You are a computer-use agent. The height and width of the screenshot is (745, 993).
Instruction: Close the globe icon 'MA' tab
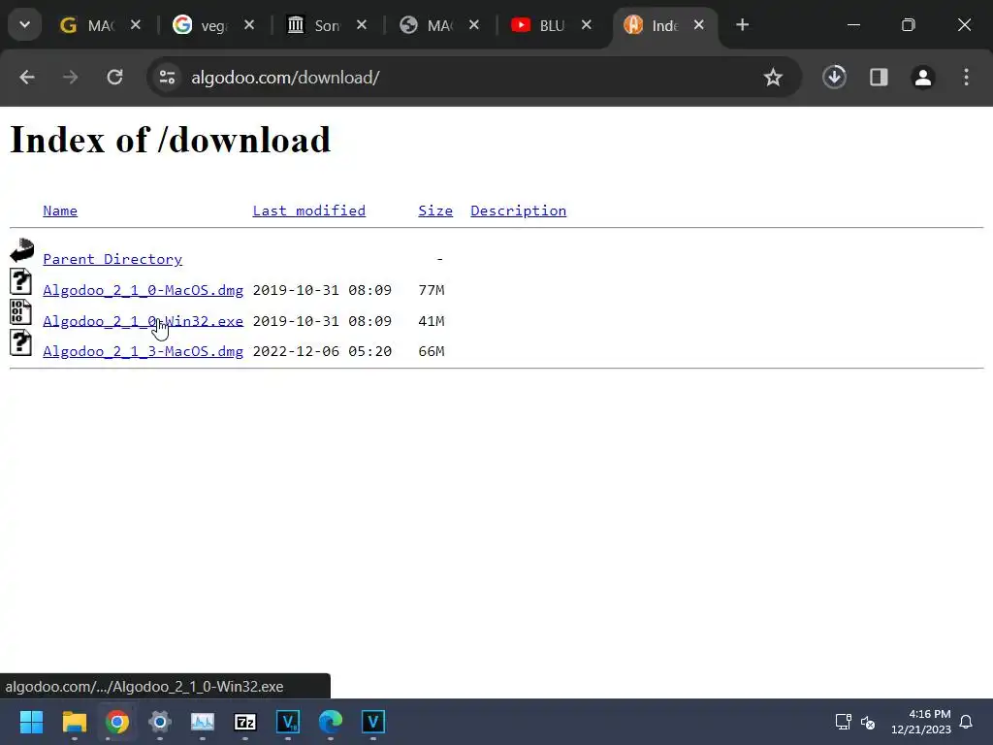[473, 24]
